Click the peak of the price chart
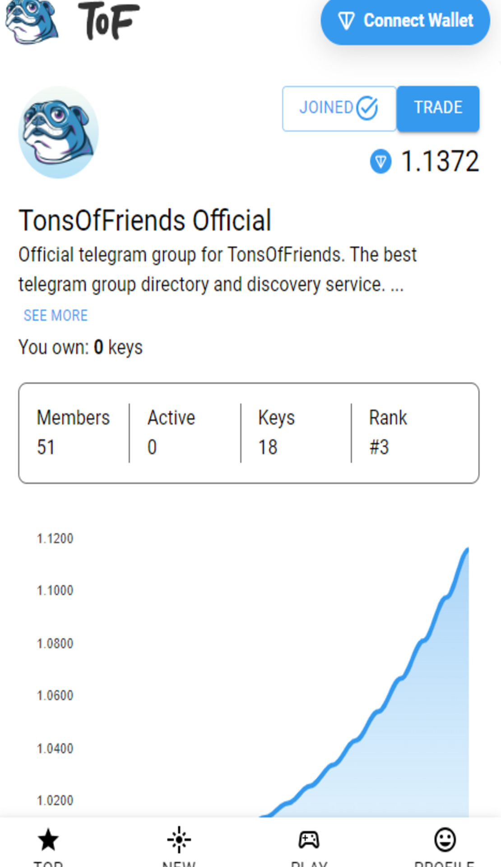This screenshot has height=867, width=501. pos(467,549)
